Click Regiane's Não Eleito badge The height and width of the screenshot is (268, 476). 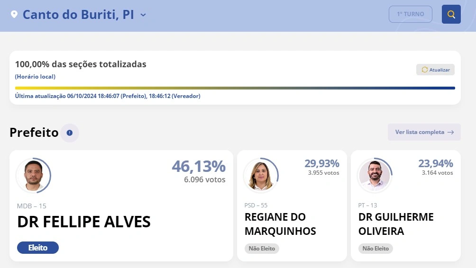262,249
